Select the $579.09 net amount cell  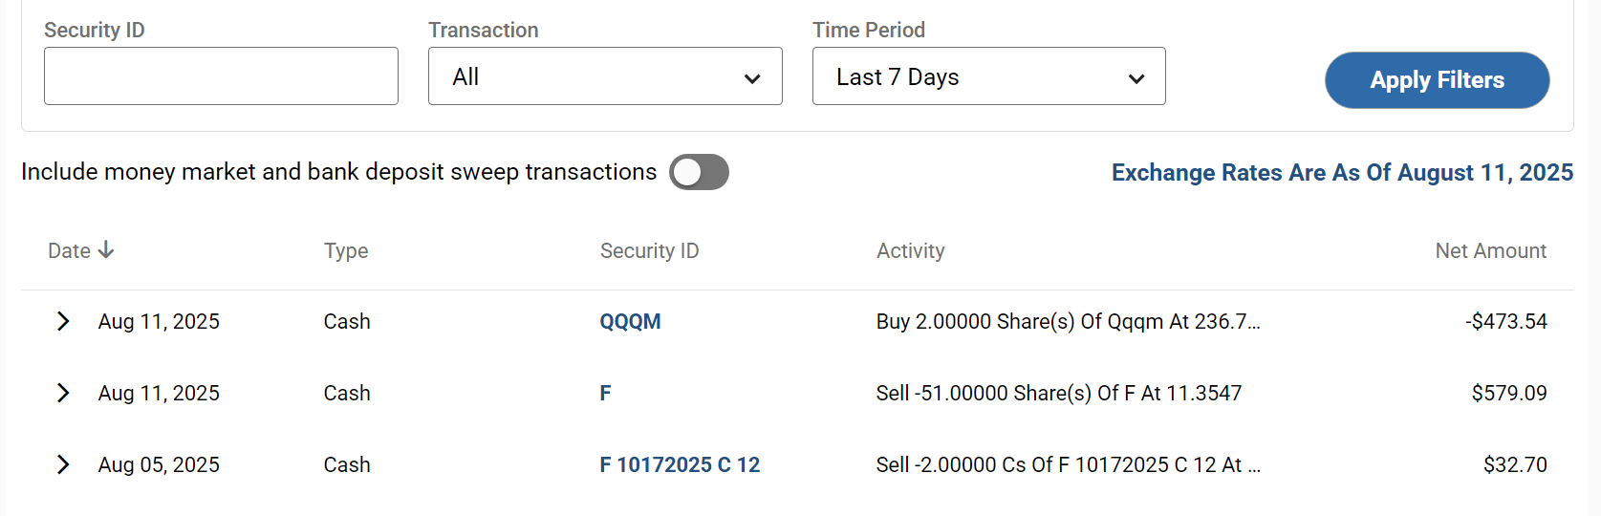click(1509, 393)
